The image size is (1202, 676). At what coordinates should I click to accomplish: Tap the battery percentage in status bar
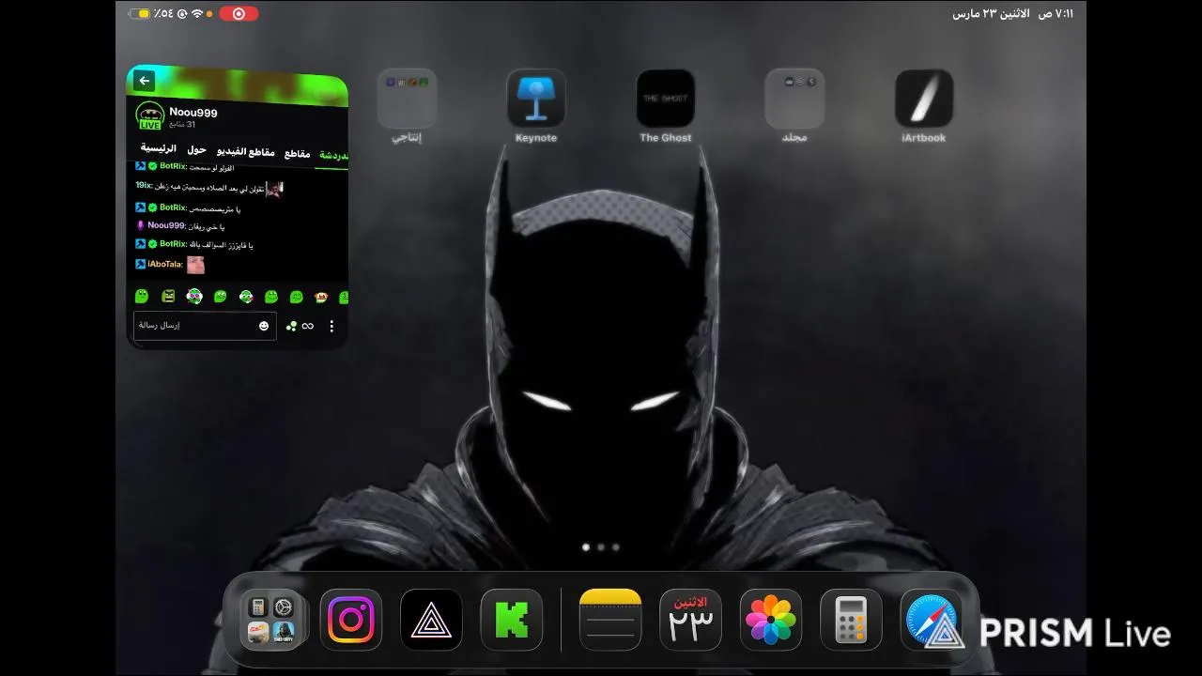point(163,13)
